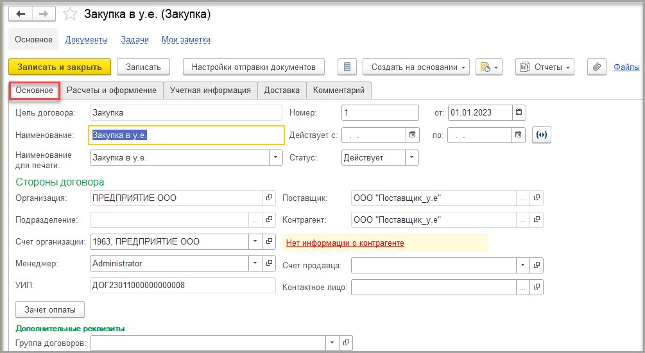Screen dimensions: 645x353
Task: Expand the Менеджер dropdown list
Action: pyautogui.click(x=255, y=263)
